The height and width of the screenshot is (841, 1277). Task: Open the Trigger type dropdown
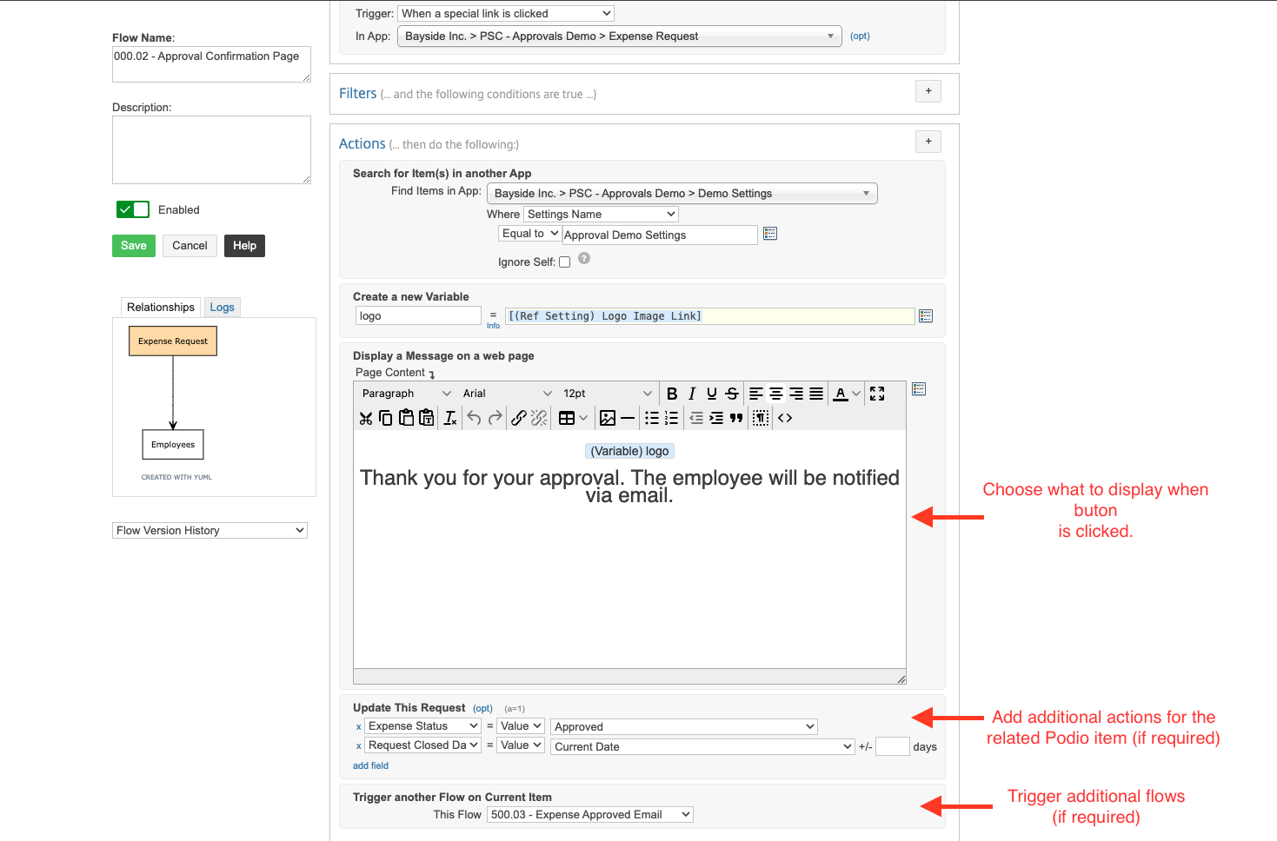point(506,13)
